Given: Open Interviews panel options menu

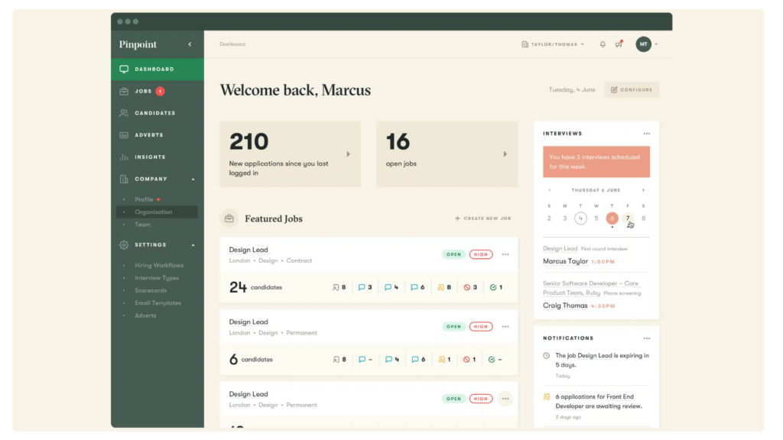Looking at the screenshot, I should click(x=647, y=134).
